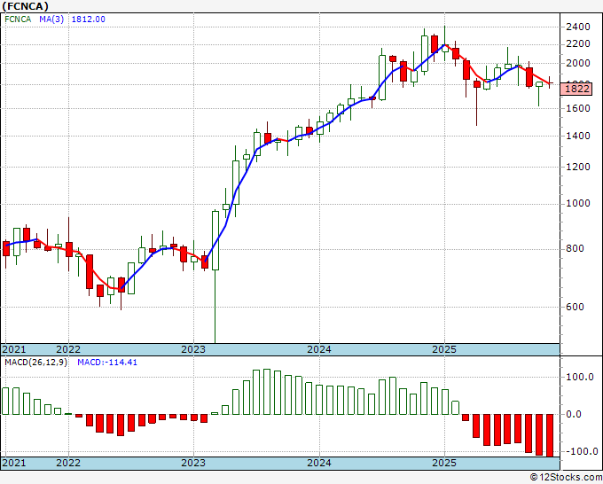Click 2025 on the MACD timeline
This screenshot has width=603, height=484.
point(444,463)
